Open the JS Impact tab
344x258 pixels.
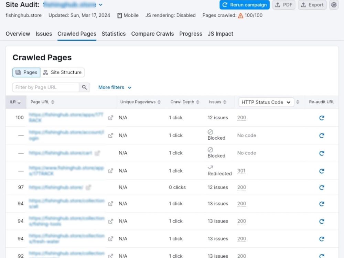[x=220, y=34]
